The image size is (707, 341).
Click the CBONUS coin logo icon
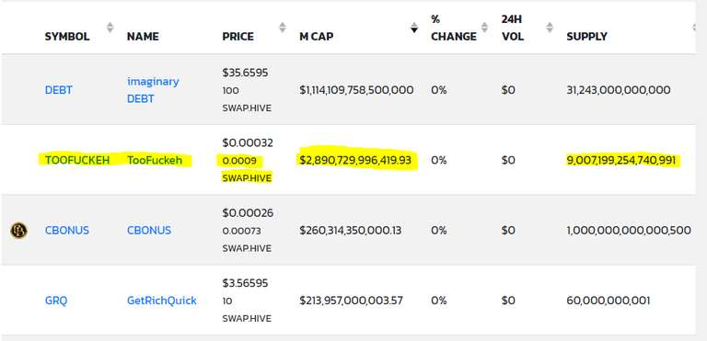pyautogui.click(x=18, y=230)
